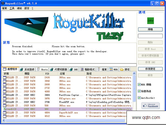Click the process icon for FastStone Capture row

4,95
